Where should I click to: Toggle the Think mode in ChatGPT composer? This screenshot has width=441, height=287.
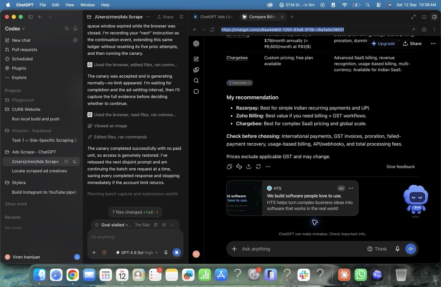377,249
